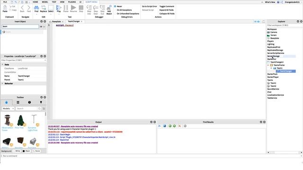Image resolution: width=303 pixels, height=170 pixels.
Task: Insert the Pine Tree model thumbnail
Action: [x=20, y=120]
